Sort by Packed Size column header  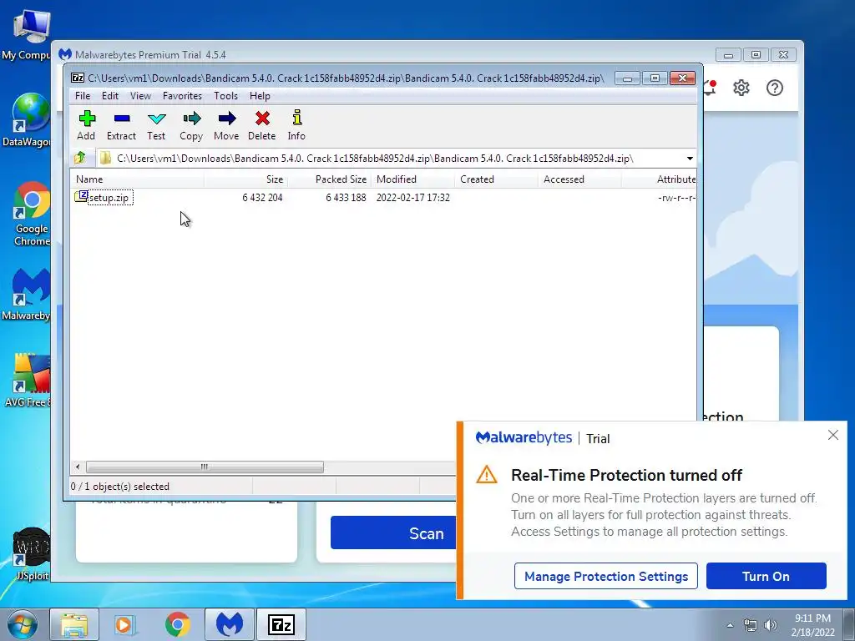coord(329,179)
